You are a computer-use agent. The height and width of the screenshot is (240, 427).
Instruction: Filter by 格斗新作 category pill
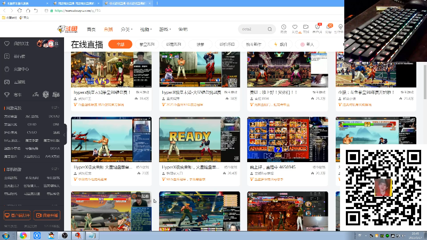click(254, 44)
